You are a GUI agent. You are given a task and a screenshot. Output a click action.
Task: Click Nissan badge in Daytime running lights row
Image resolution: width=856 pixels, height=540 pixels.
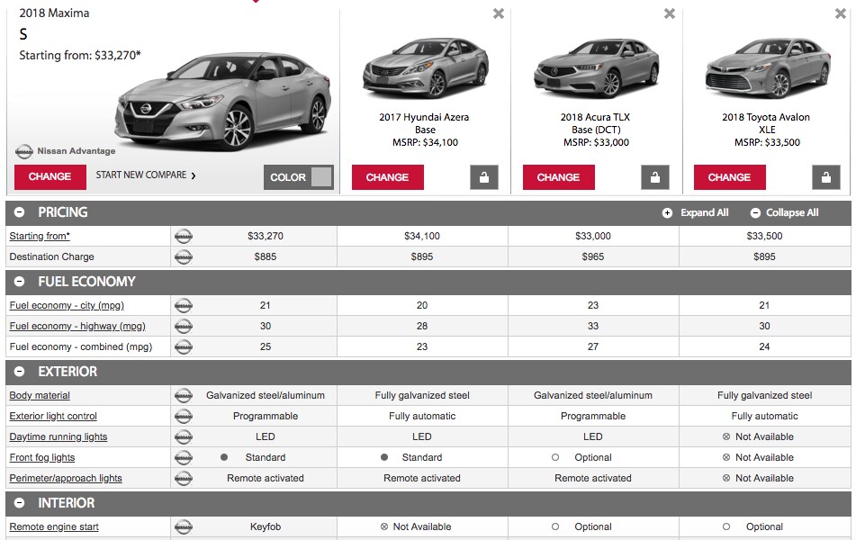(x=184, y=436)
